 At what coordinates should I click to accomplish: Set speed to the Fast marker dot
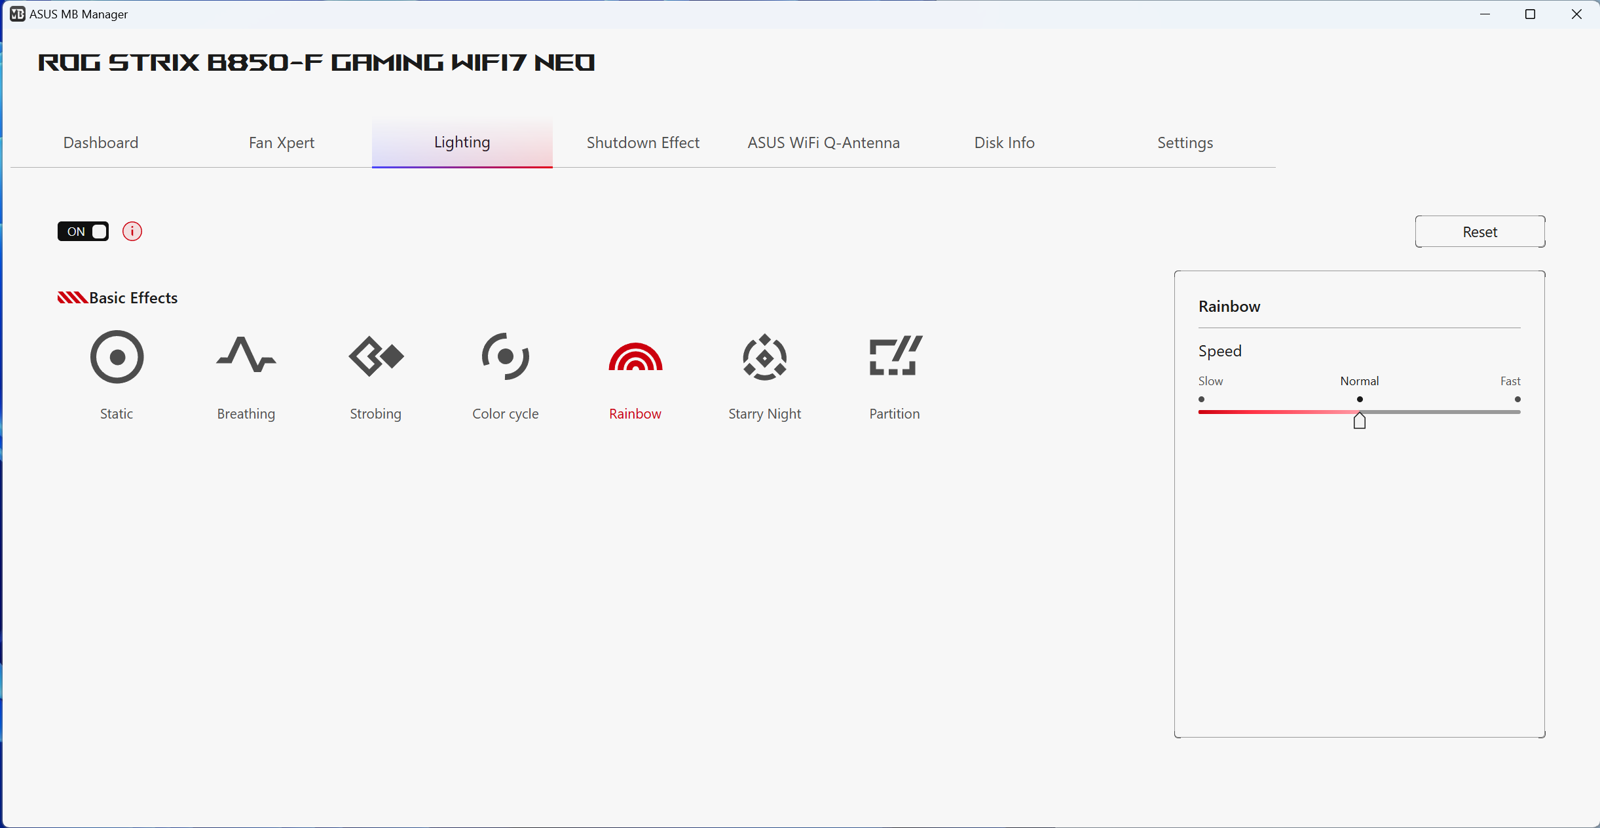(x=1517, y=399)
